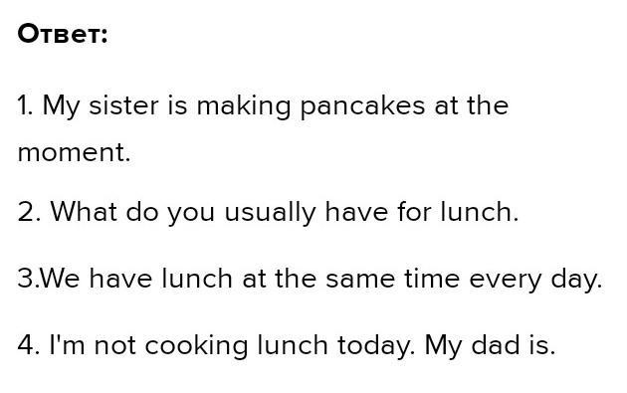Click the word "pancakes" in sentence one

tap(362, 105)
